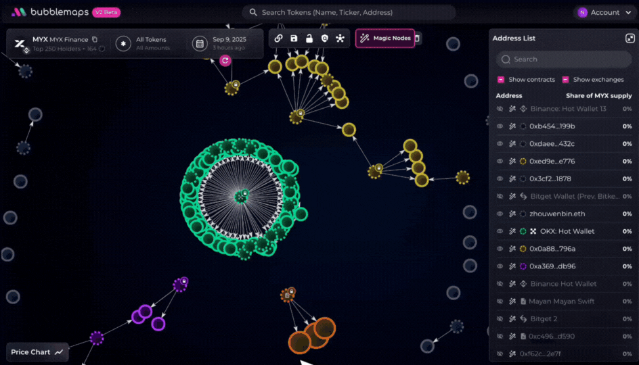Select the central green cluster hub node
This screenshot has height=365, width=639.
pos(241,197)
